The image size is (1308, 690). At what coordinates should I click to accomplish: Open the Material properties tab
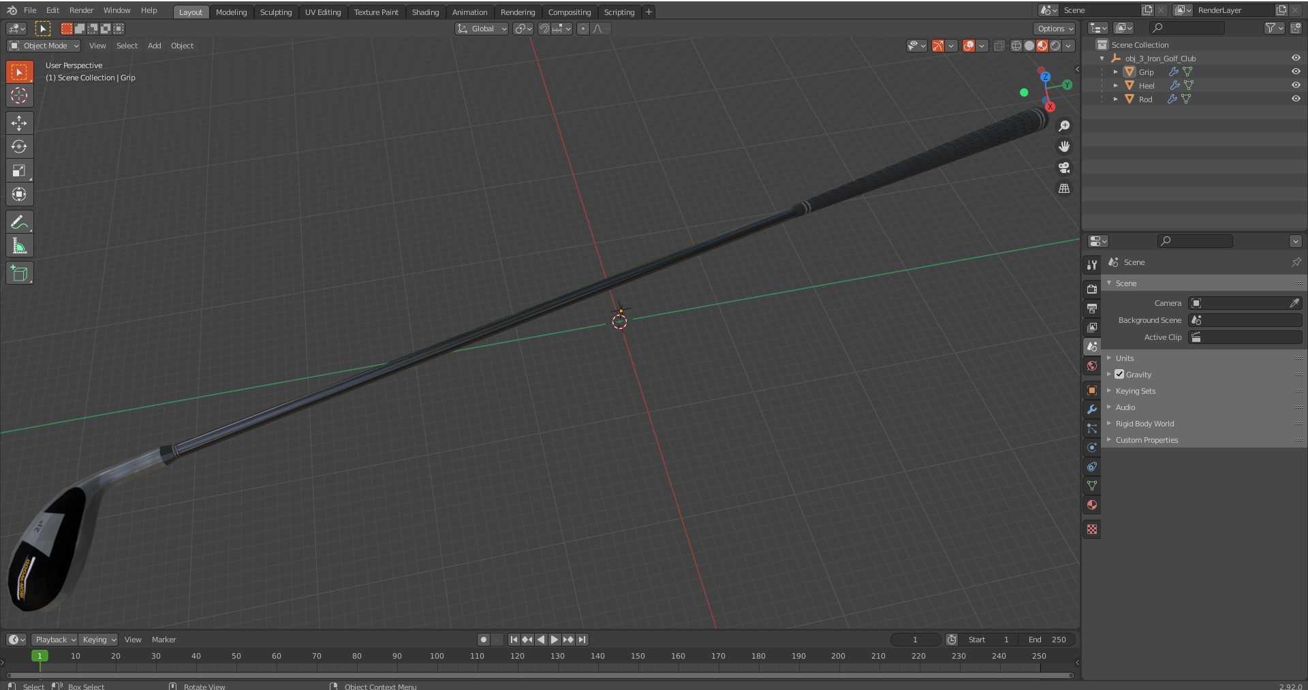(1092, 505)
